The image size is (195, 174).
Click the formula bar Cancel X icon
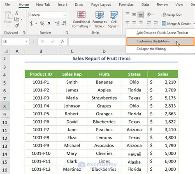click(x=43, y=41)
